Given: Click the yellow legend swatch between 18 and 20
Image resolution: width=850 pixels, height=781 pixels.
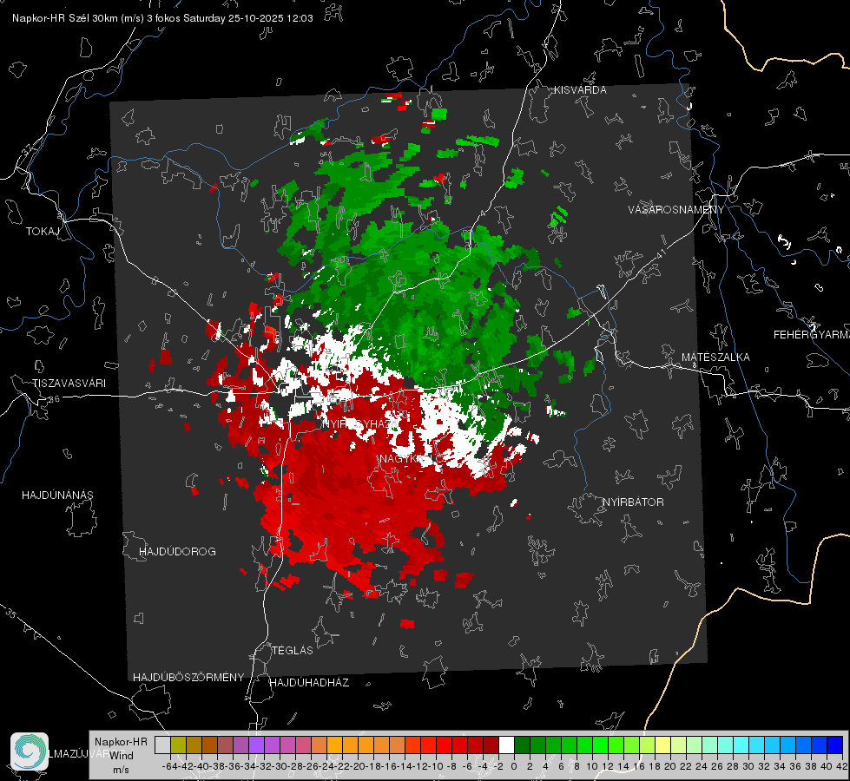Looking at the screenshot, I should click(662, 745).
